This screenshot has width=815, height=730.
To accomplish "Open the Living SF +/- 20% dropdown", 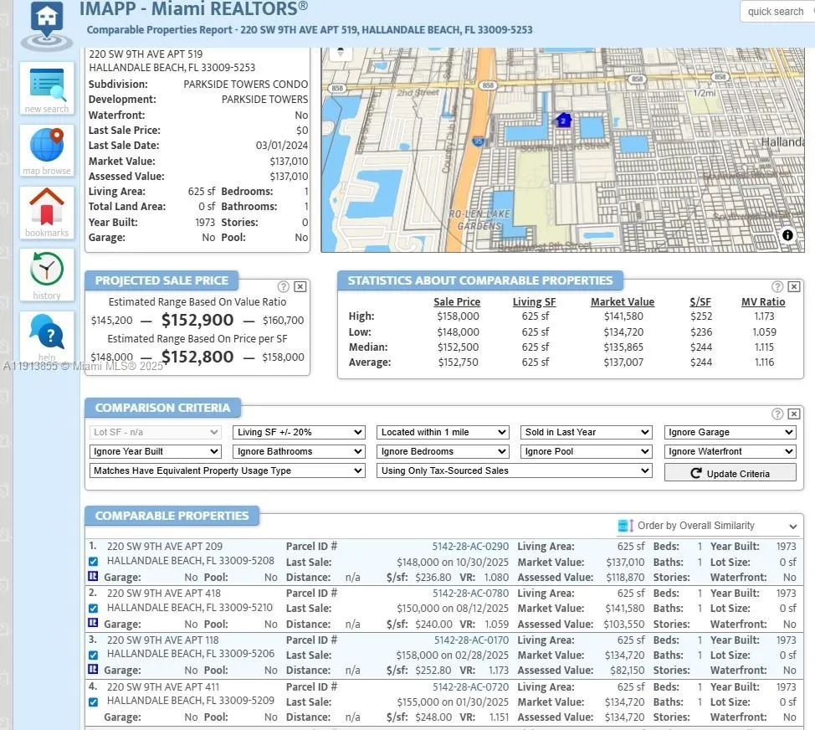I will [299, 432].
